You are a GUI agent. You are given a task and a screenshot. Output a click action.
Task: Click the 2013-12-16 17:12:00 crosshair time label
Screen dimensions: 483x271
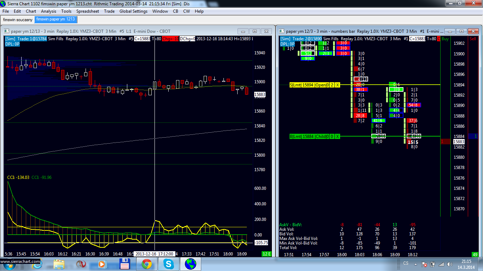coord(154,254)
